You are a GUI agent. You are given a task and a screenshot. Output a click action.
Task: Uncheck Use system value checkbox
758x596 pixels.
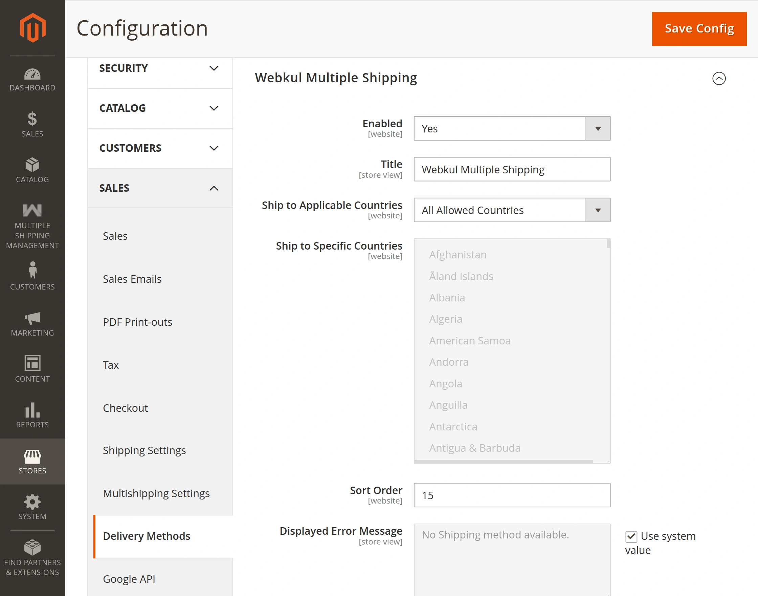631,536
